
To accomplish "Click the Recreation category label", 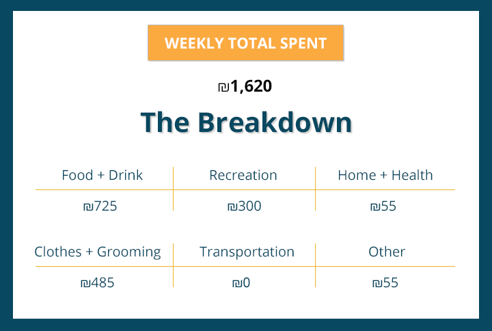I will point(243,175).
